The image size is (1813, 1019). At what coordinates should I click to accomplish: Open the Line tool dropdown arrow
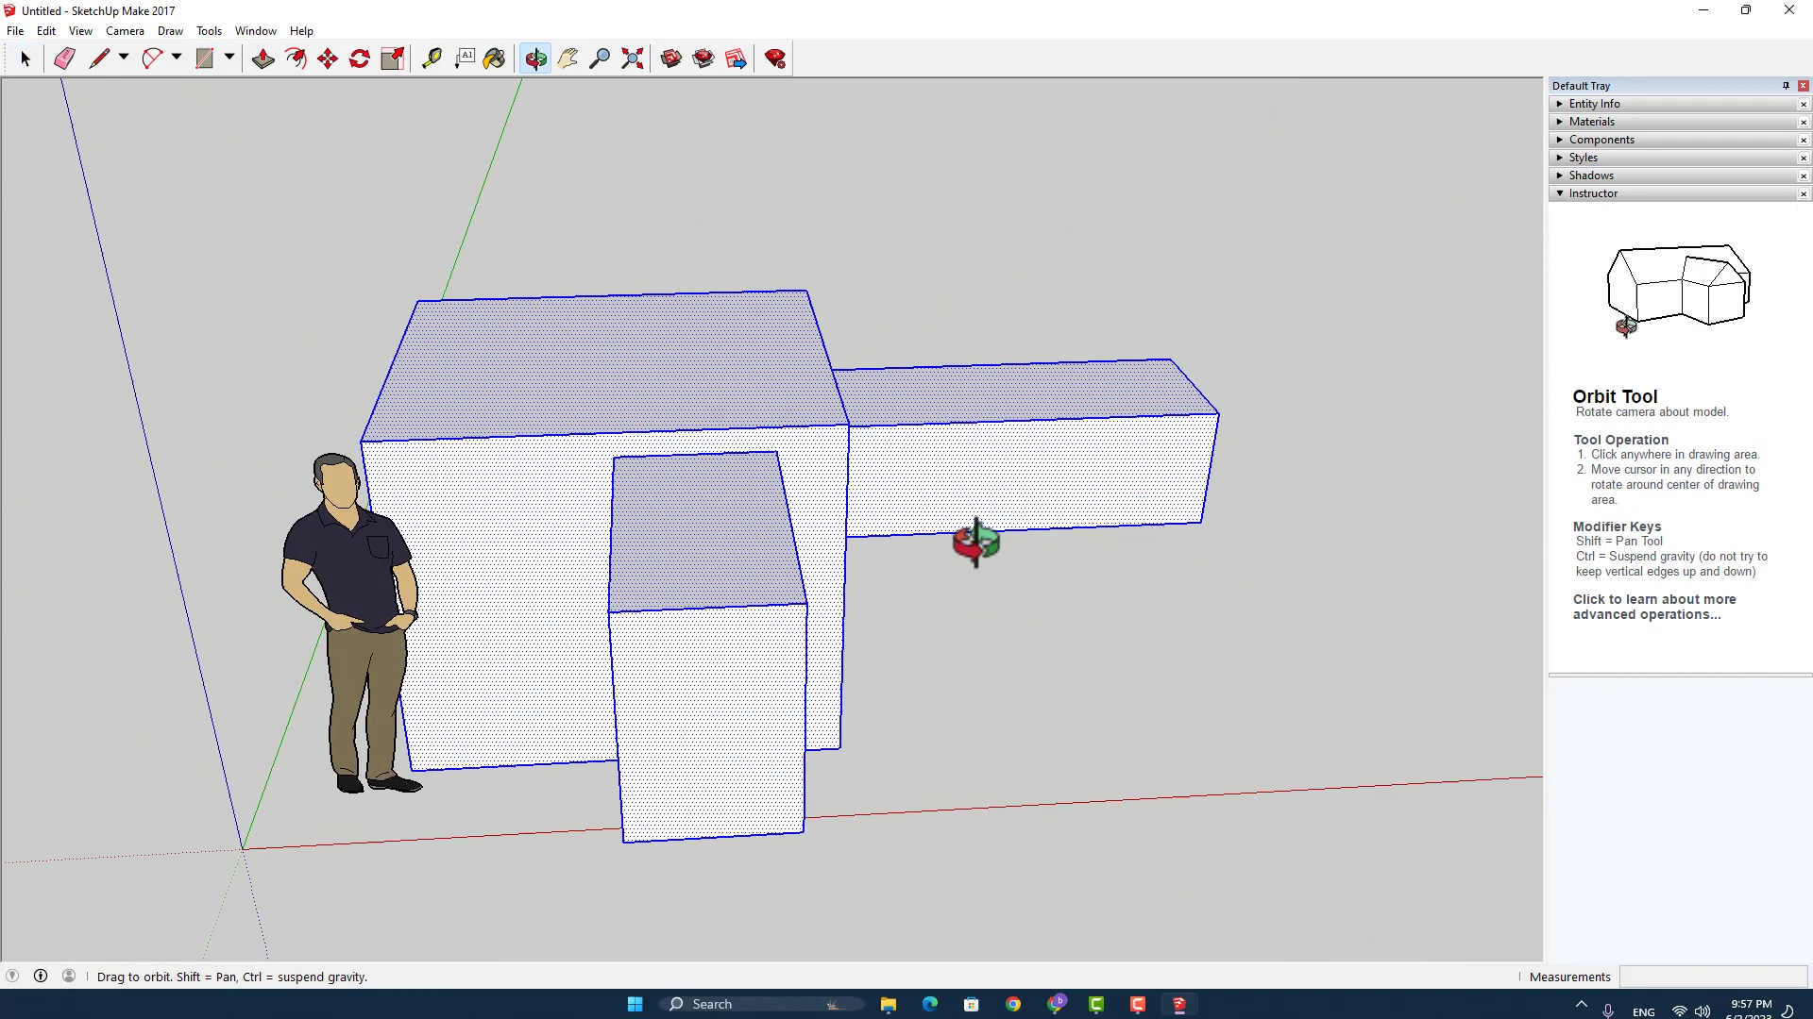coord(124,58)
